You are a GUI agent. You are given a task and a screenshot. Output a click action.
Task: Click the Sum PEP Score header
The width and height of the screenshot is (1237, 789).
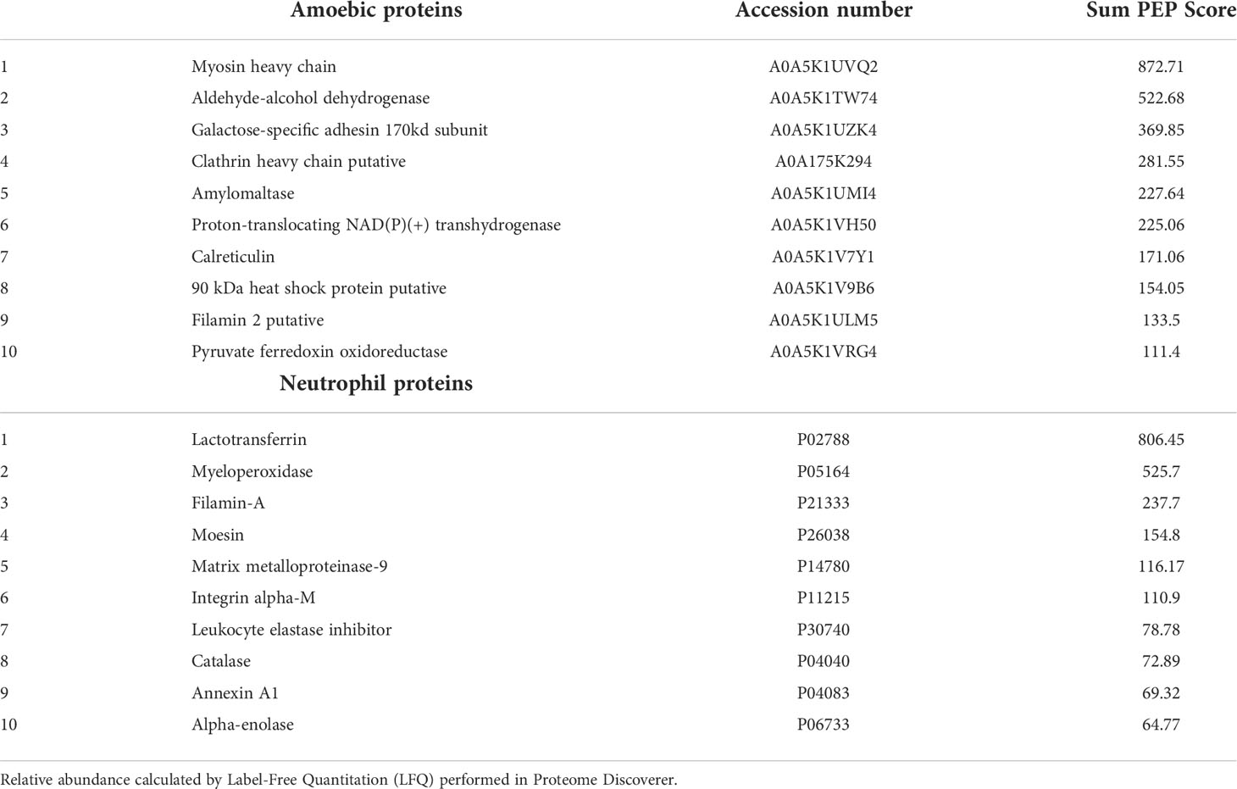pos(1161,11)
